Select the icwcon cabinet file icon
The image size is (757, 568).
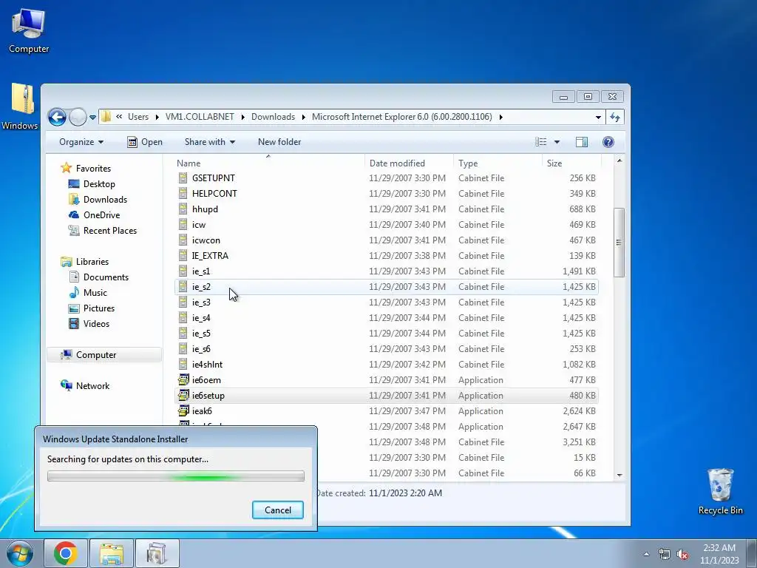183,240
